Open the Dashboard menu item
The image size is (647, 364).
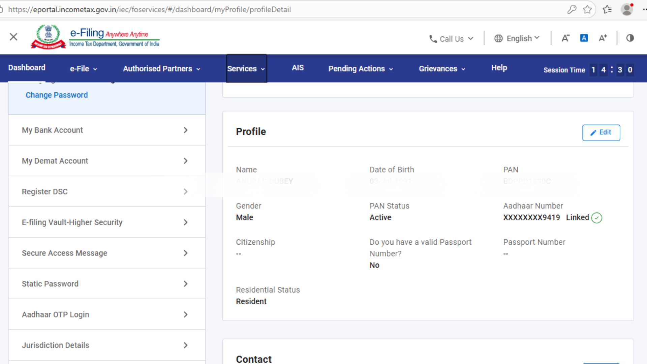27,67
